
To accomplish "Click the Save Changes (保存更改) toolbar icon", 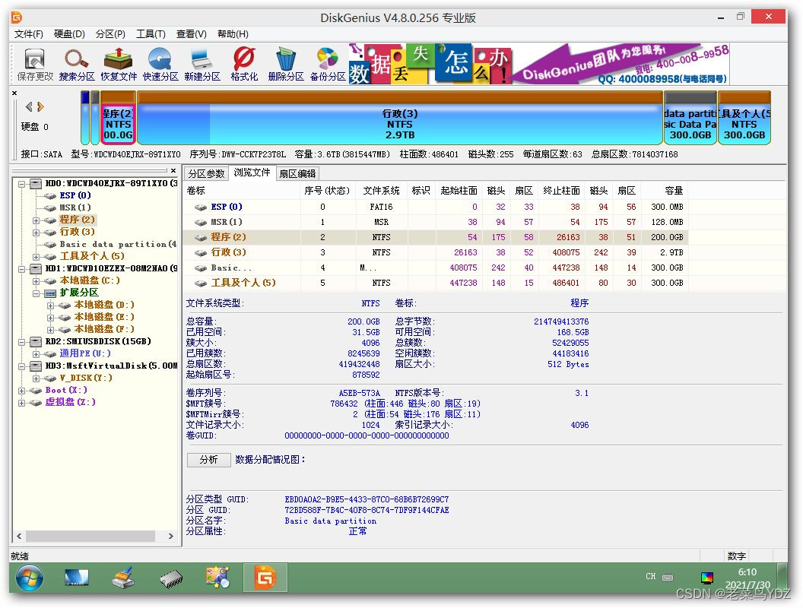I will [35, 65].
